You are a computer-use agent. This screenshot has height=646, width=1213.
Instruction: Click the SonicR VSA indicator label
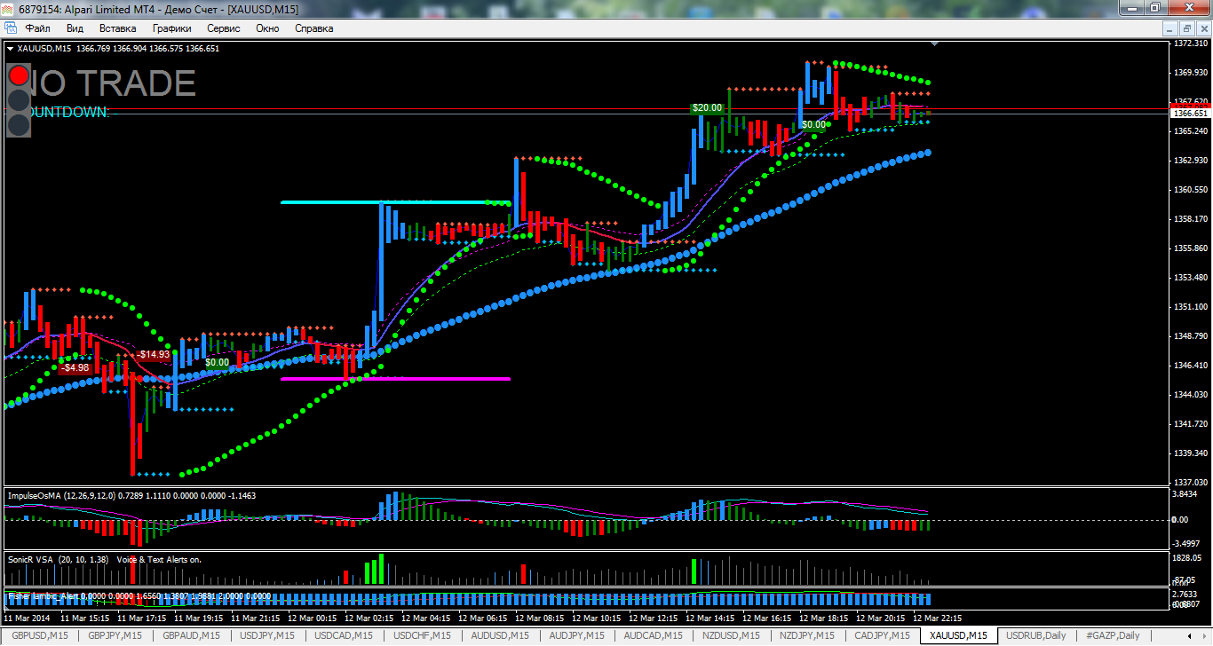pos(104,560)
